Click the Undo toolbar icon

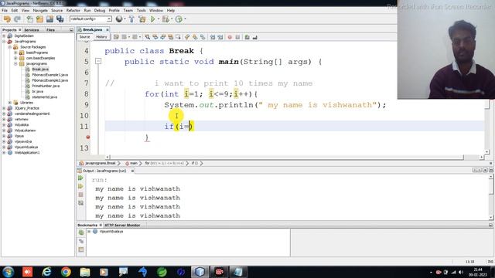click(7, 19)
